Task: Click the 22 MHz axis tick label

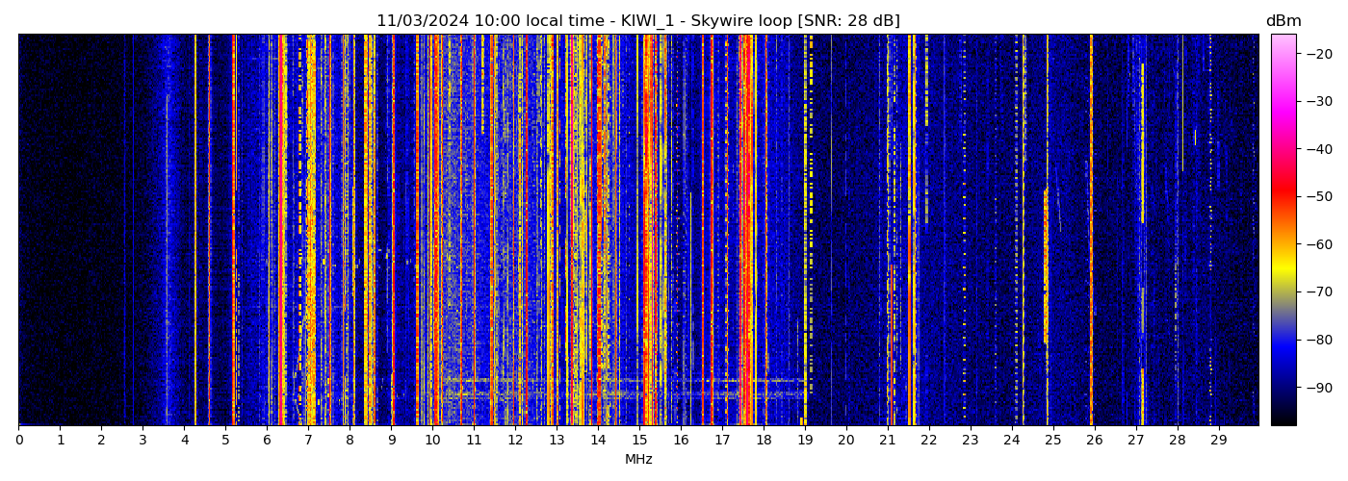Action: pos(929,441)
